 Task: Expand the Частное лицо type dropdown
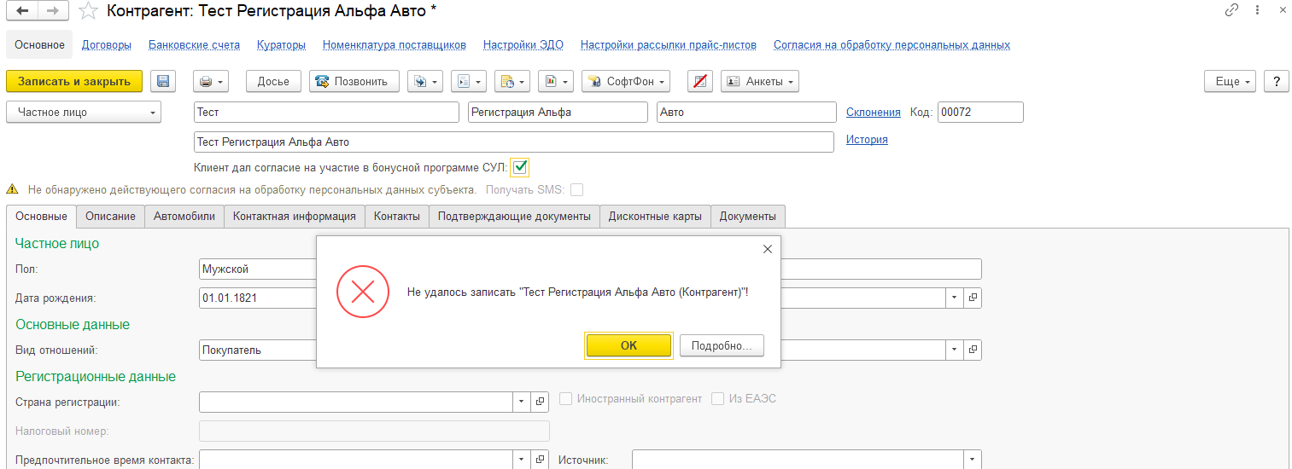pyautogui.click(x=84, y=112)
